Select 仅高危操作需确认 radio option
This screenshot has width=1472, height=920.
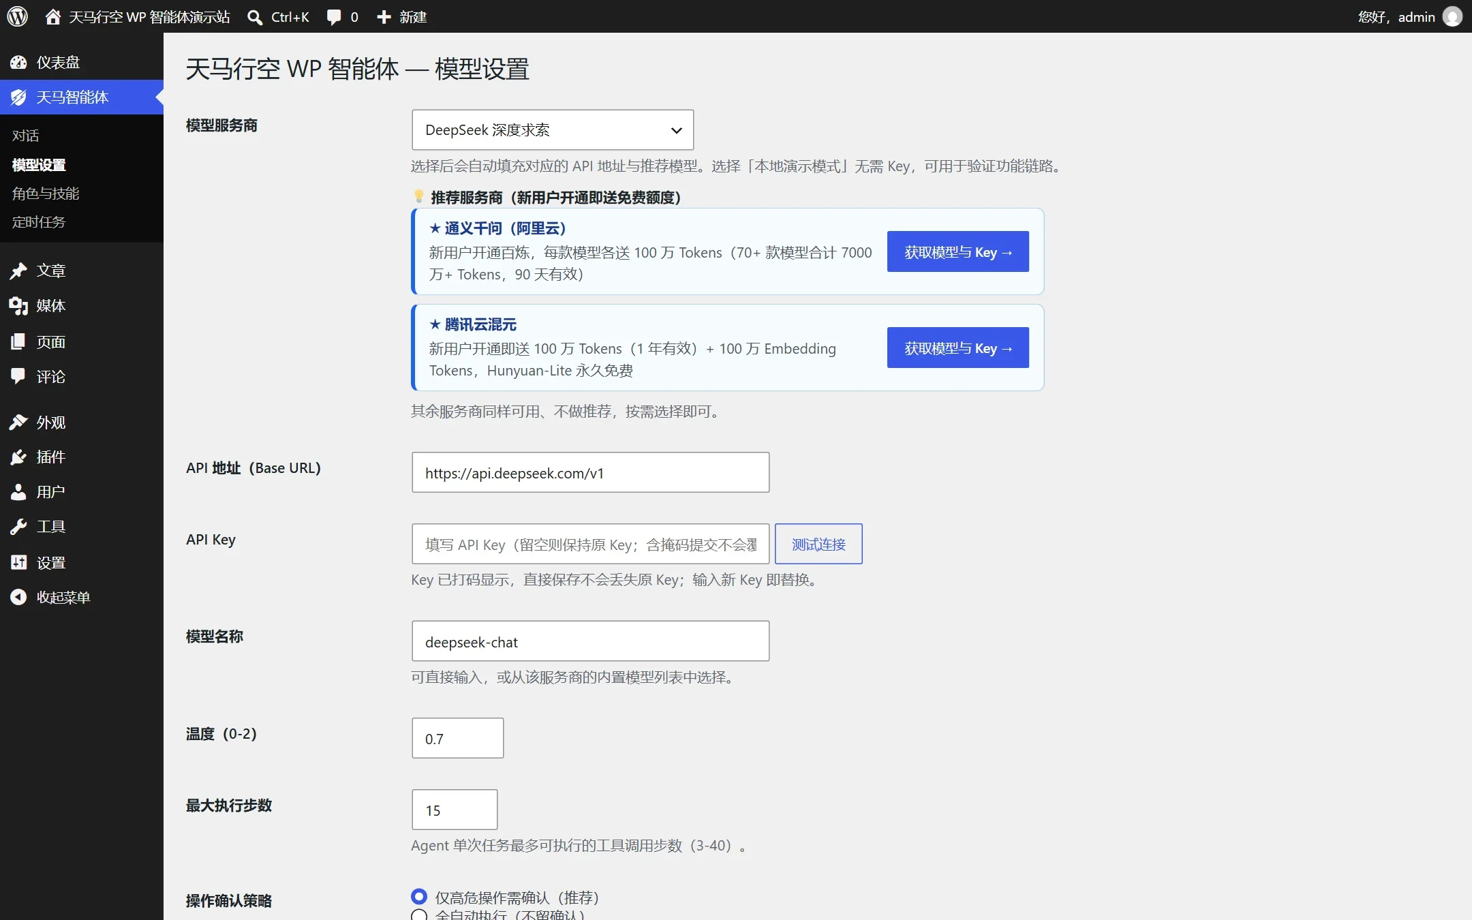(x=419, y=897)
